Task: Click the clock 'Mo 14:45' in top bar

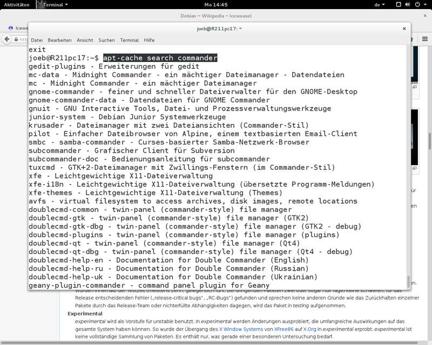Action: click(216, 5)
